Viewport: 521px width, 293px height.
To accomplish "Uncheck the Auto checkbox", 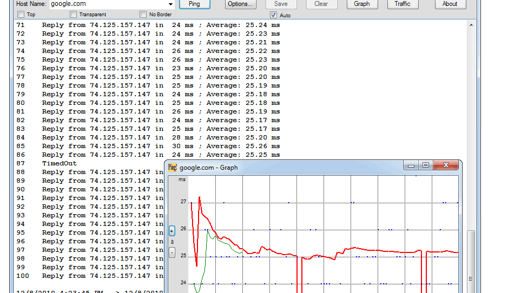I will 273,15.
